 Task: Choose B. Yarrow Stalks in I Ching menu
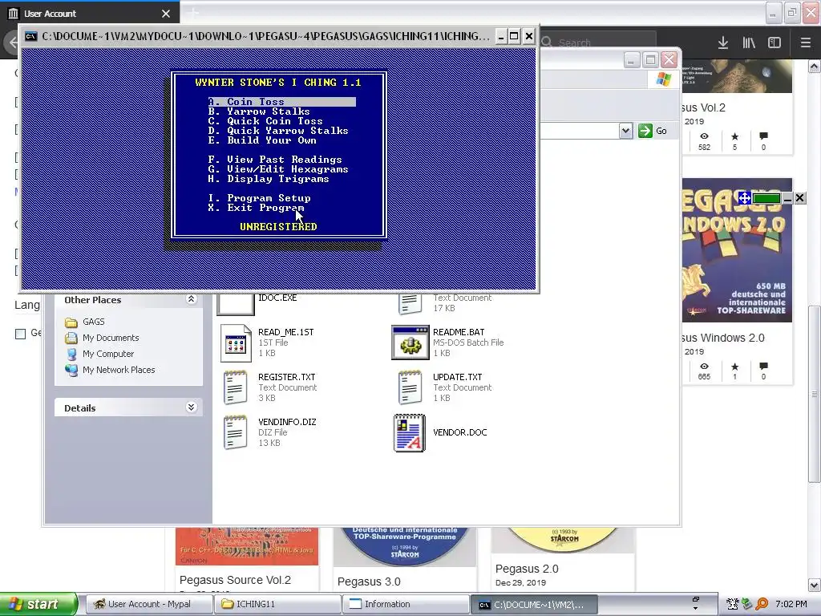pyautogui.click(x=259, y=111)
